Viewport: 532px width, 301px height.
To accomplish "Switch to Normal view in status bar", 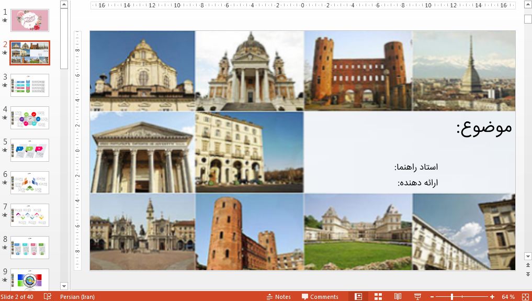I will pyautogui.click(x=358, y=297).
